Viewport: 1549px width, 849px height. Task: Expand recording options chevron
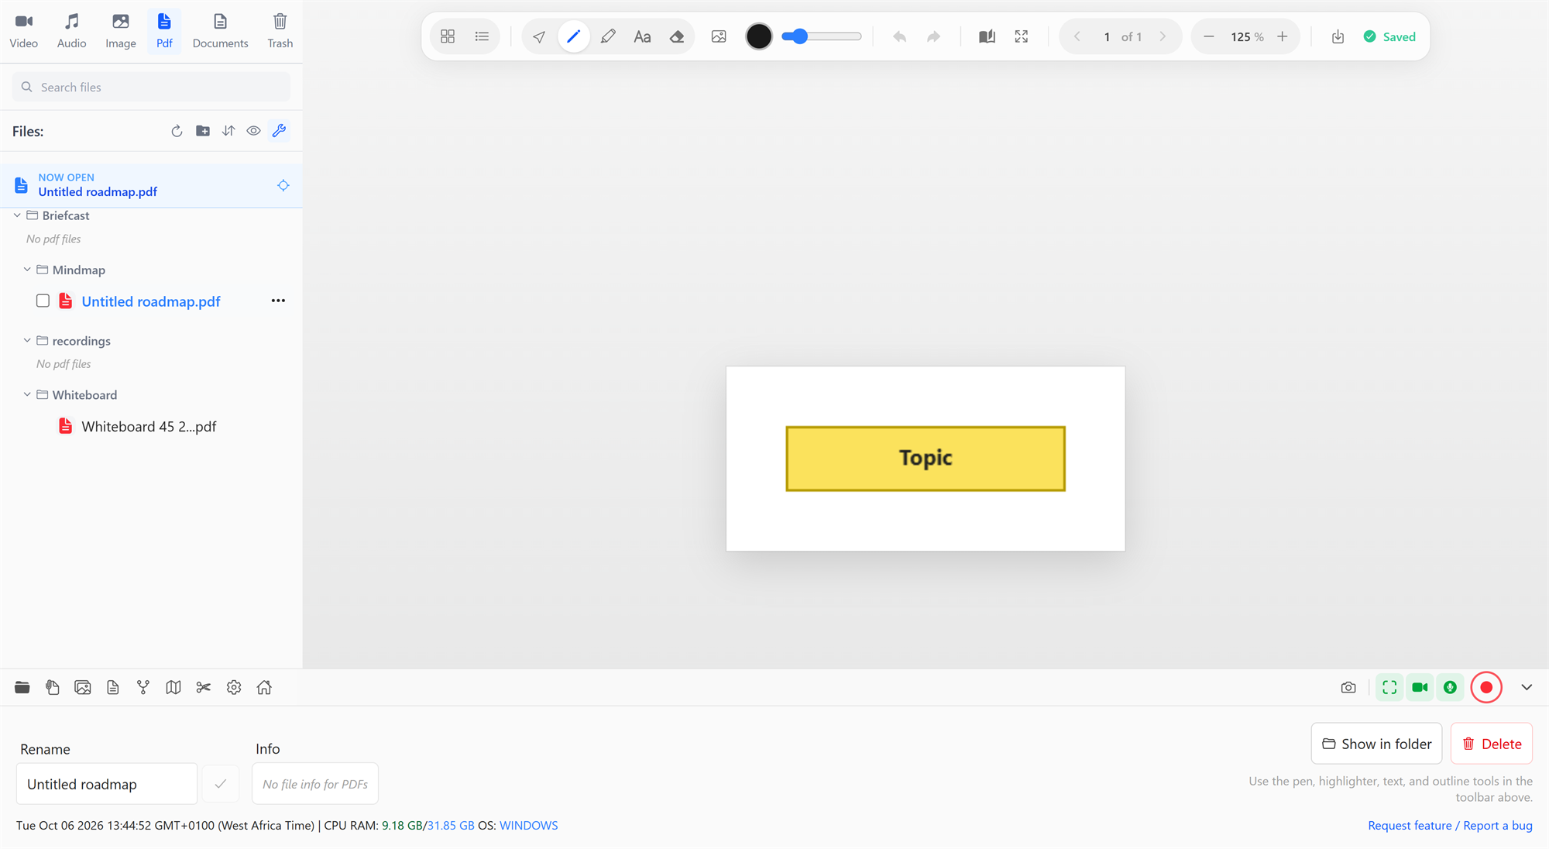(x=1527, y=688)
